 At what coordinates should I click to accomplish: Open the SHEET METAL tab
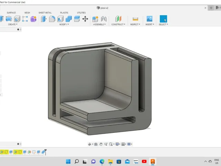[x=45, y=13]
